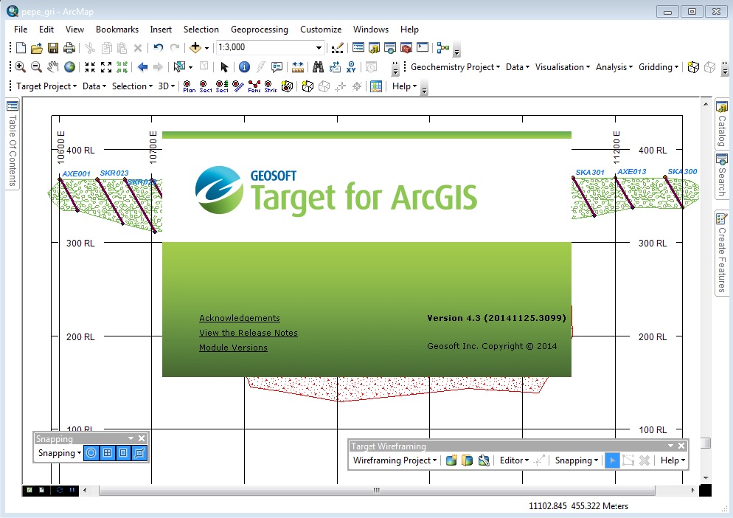Click Fixed Zoom In arrows icon
The width and height of the screenshot is (733, 518).
click(90, 67)
